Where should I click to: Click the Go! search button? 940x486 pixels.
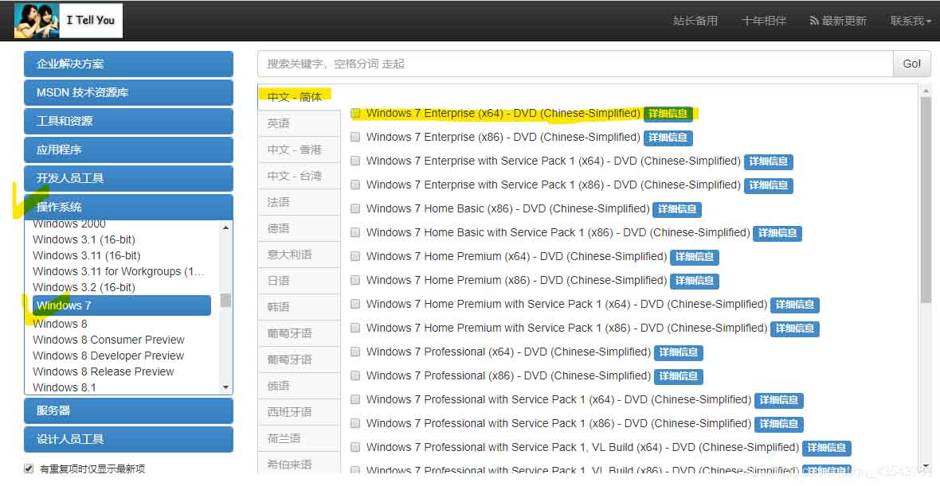coord(912,64)
